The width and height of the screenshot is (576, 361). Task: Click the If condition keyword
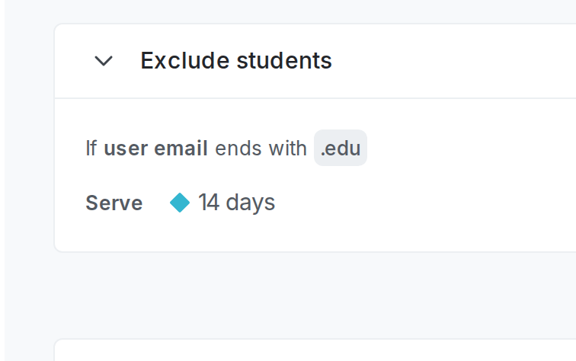click(x=91, y=149)
